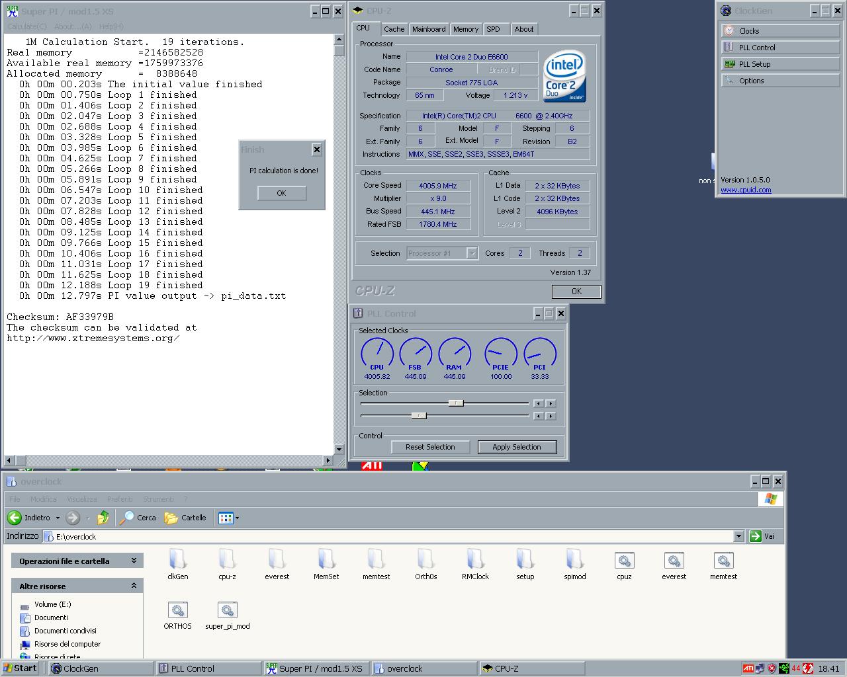847x677 pixels.
Task: Click OK in the Finish dialog
Action: tap(281, 193)
